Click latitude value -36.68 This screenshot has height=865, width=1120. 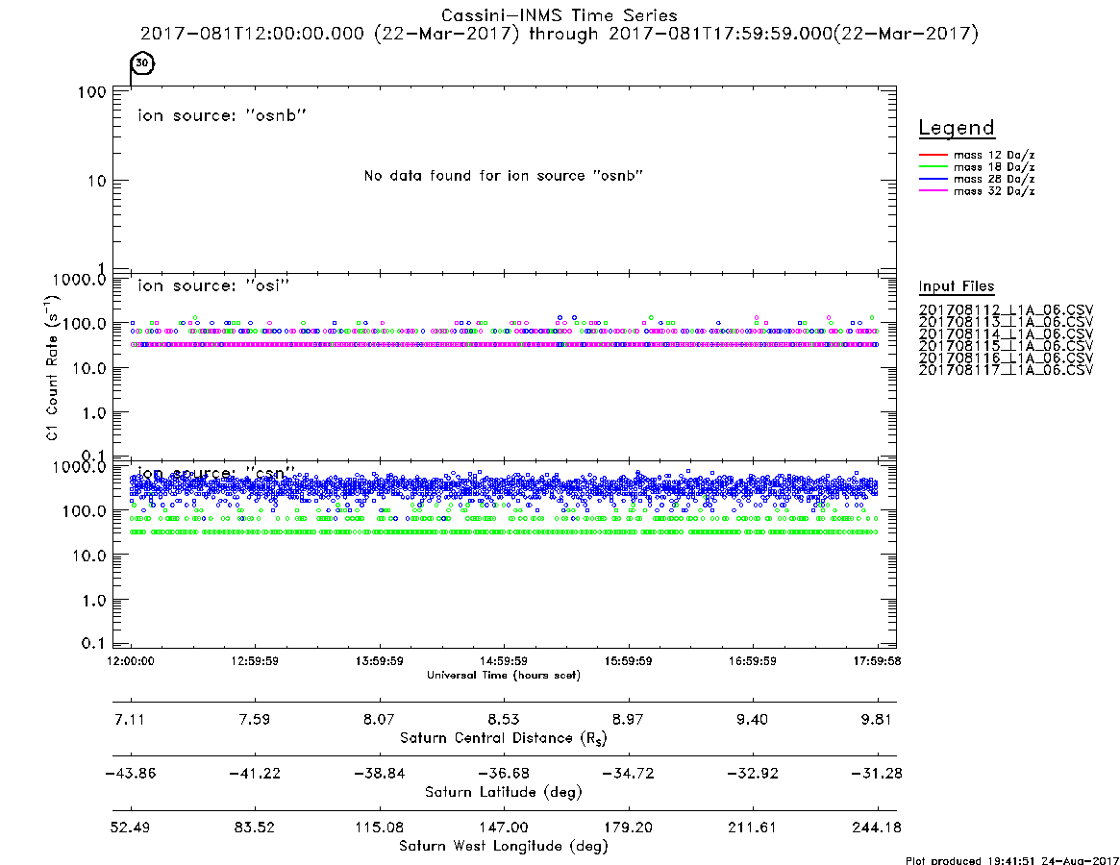click(504, 774)
